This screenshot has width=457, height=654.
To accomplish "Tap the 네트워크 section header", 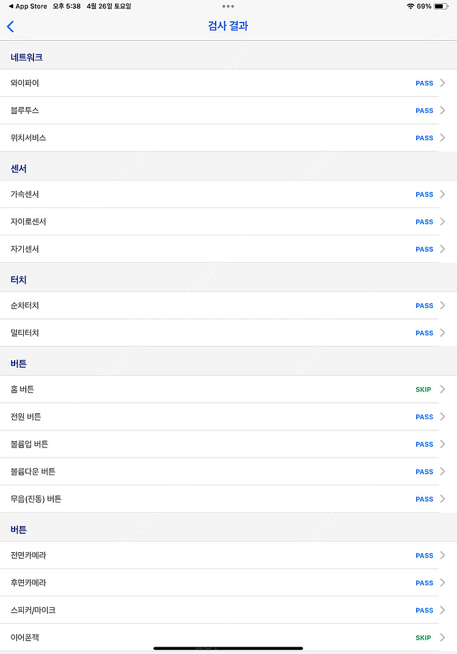I will pos(27,57).
